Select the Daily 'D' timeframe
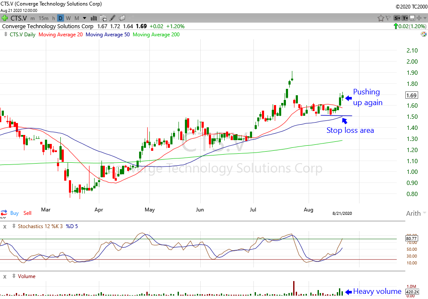This screenshot has height=299, width=428. [60, 18]
